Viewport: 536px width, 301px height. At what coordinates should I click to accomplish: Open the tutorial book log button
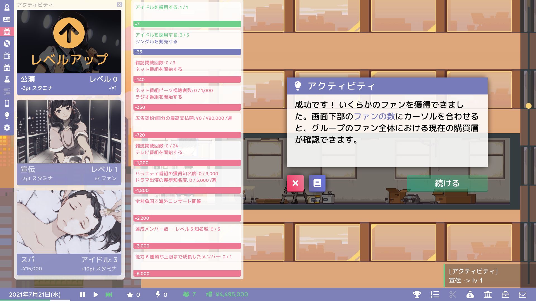(317, 183)
